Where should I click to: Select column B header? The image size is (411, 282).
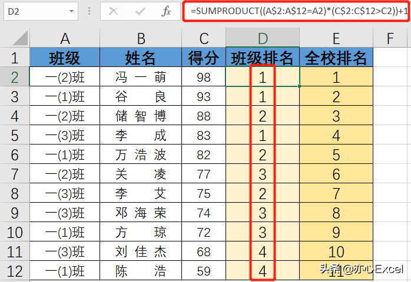(x=141, y=38)
